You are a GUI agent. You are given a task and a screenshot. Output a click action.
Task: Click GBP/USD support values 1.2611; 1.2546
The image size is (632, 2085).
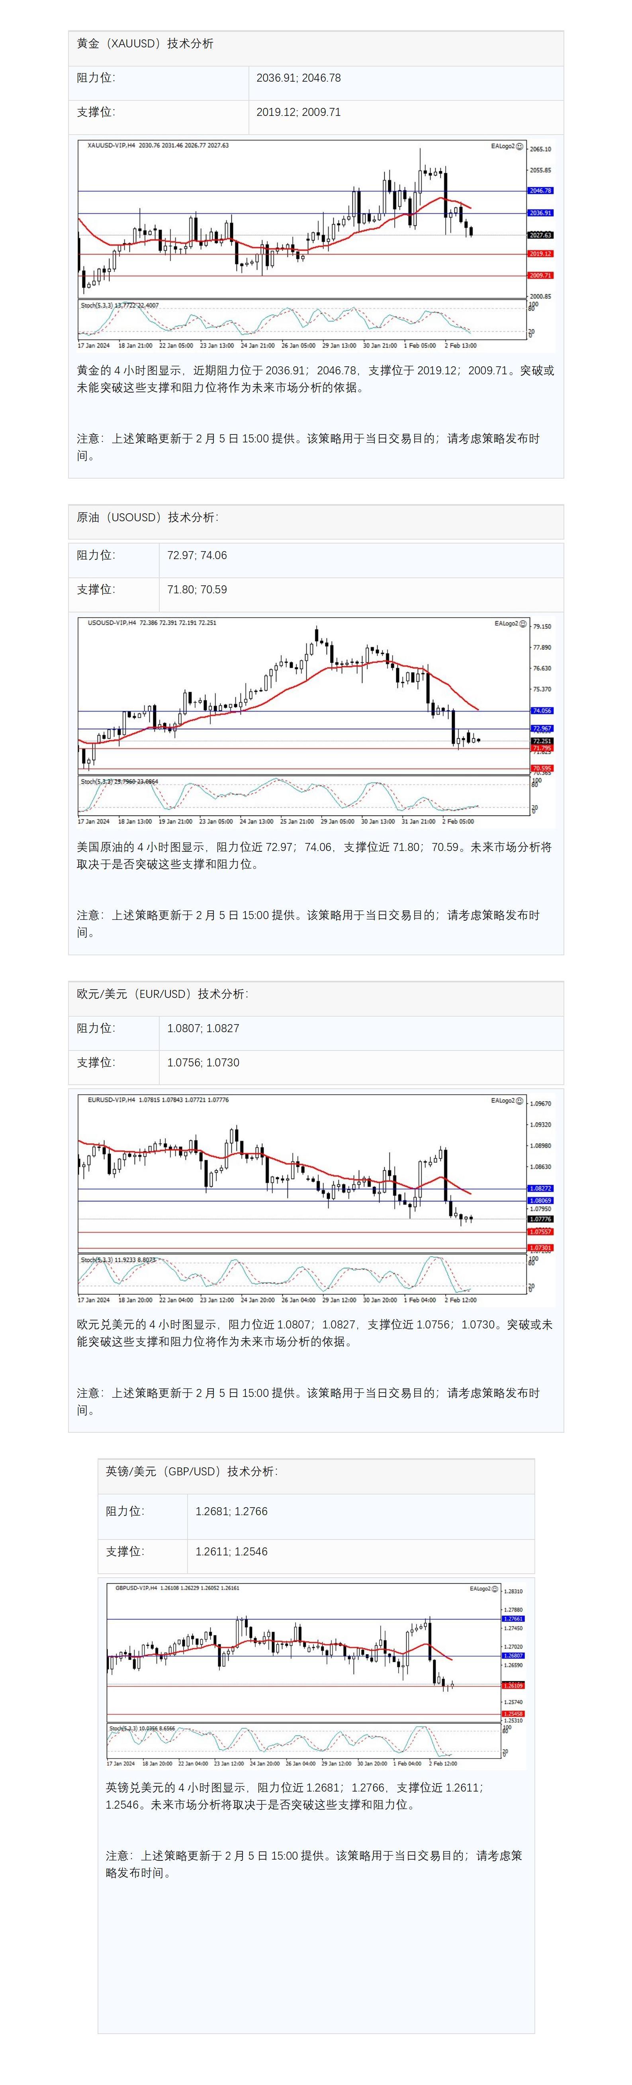tap(231, 1552)
